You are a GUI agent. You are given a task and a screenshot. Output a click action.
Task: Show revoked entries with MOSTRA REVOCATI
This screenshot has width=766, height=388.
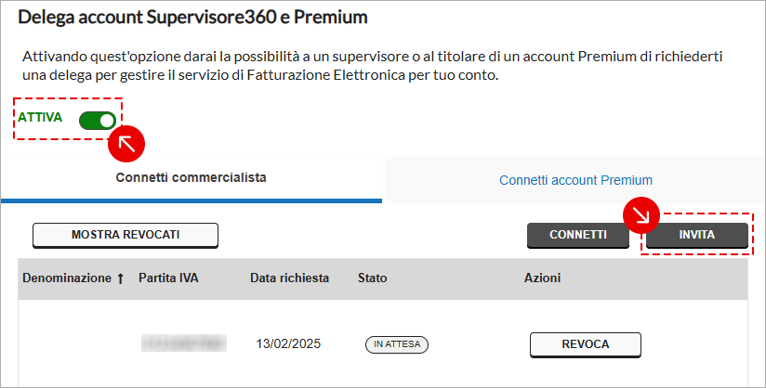coord(125,235)
